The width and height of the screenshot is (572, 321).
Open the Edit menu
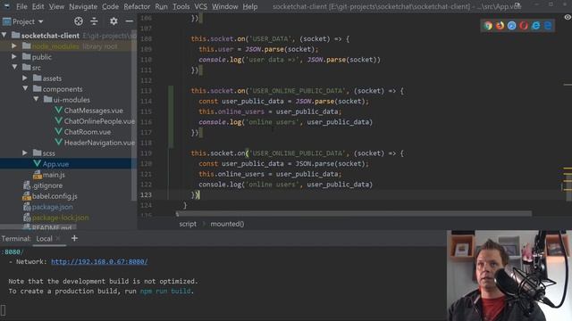pos(38,6)
